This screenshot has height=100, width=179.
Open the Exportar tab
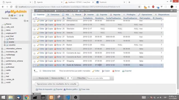[x=102, y=15]
